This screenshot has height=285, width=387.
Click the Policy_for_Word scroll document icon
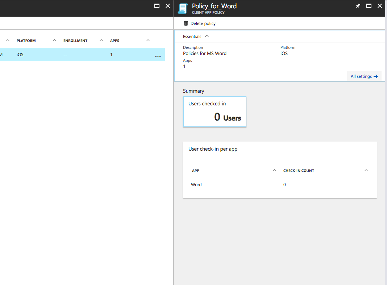pos(183,8)
